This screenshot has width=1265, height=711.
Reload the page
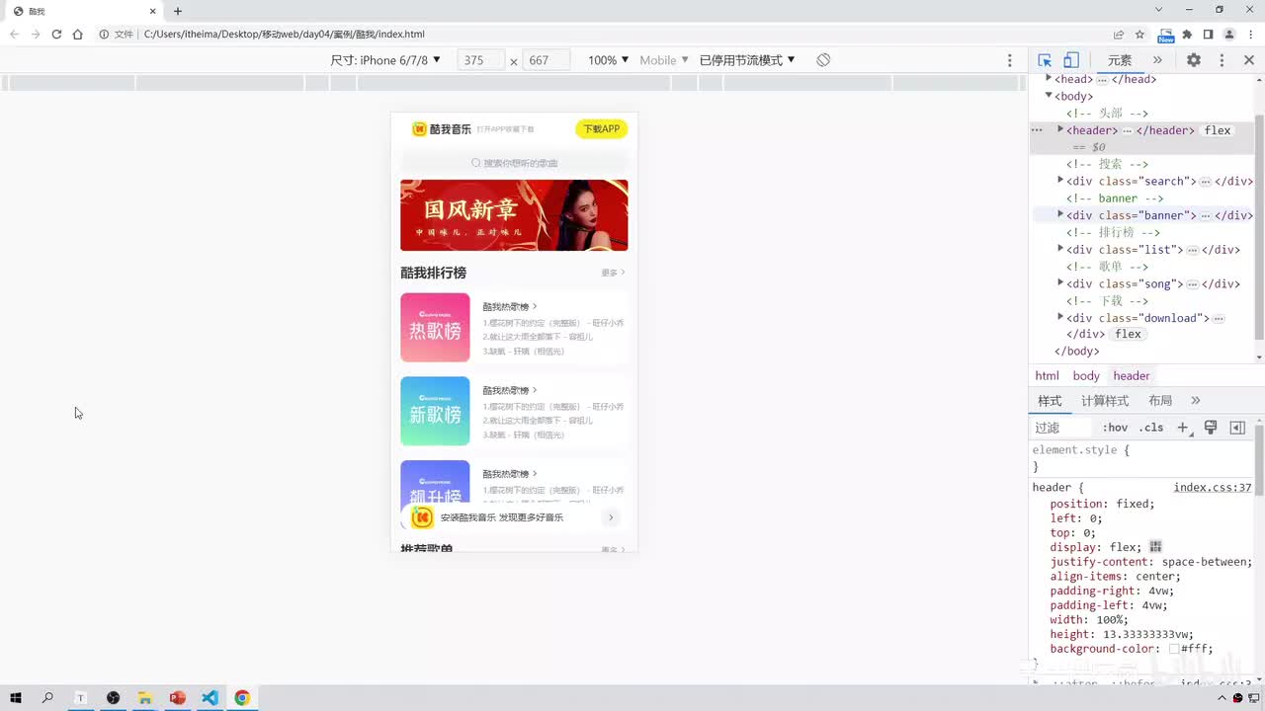(56, 34)
